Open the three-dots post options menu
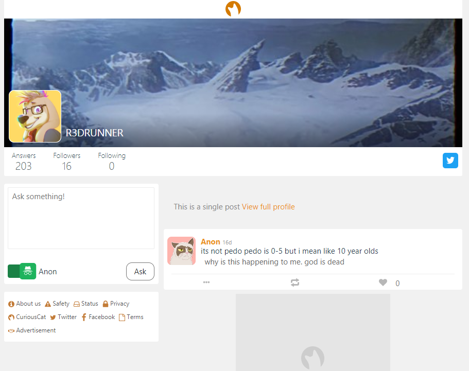This screenshot has width=469, height=371. (206, 282)
